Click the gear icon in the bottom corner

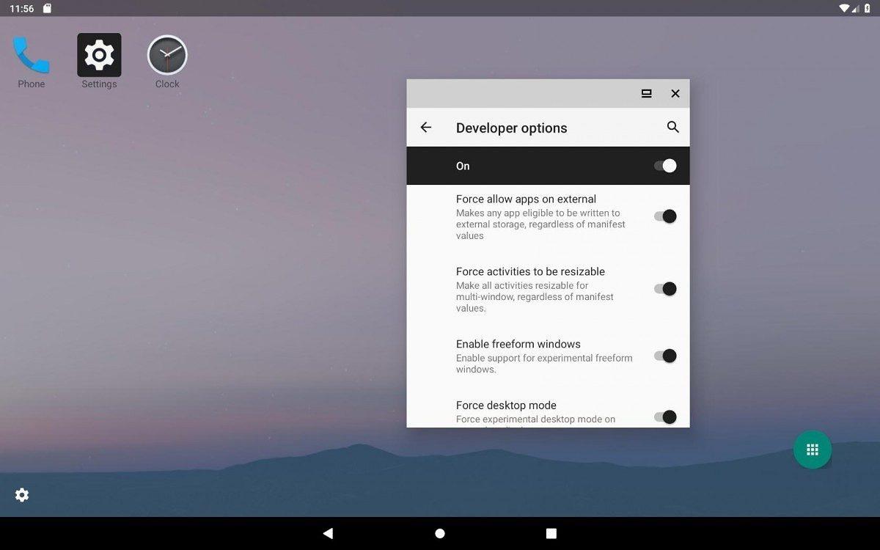tap(22, 495)
